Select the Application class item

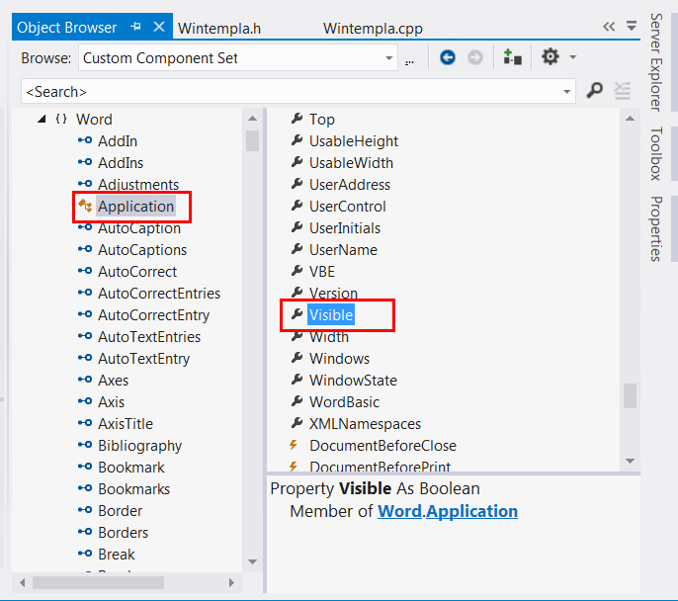[135, 207]
